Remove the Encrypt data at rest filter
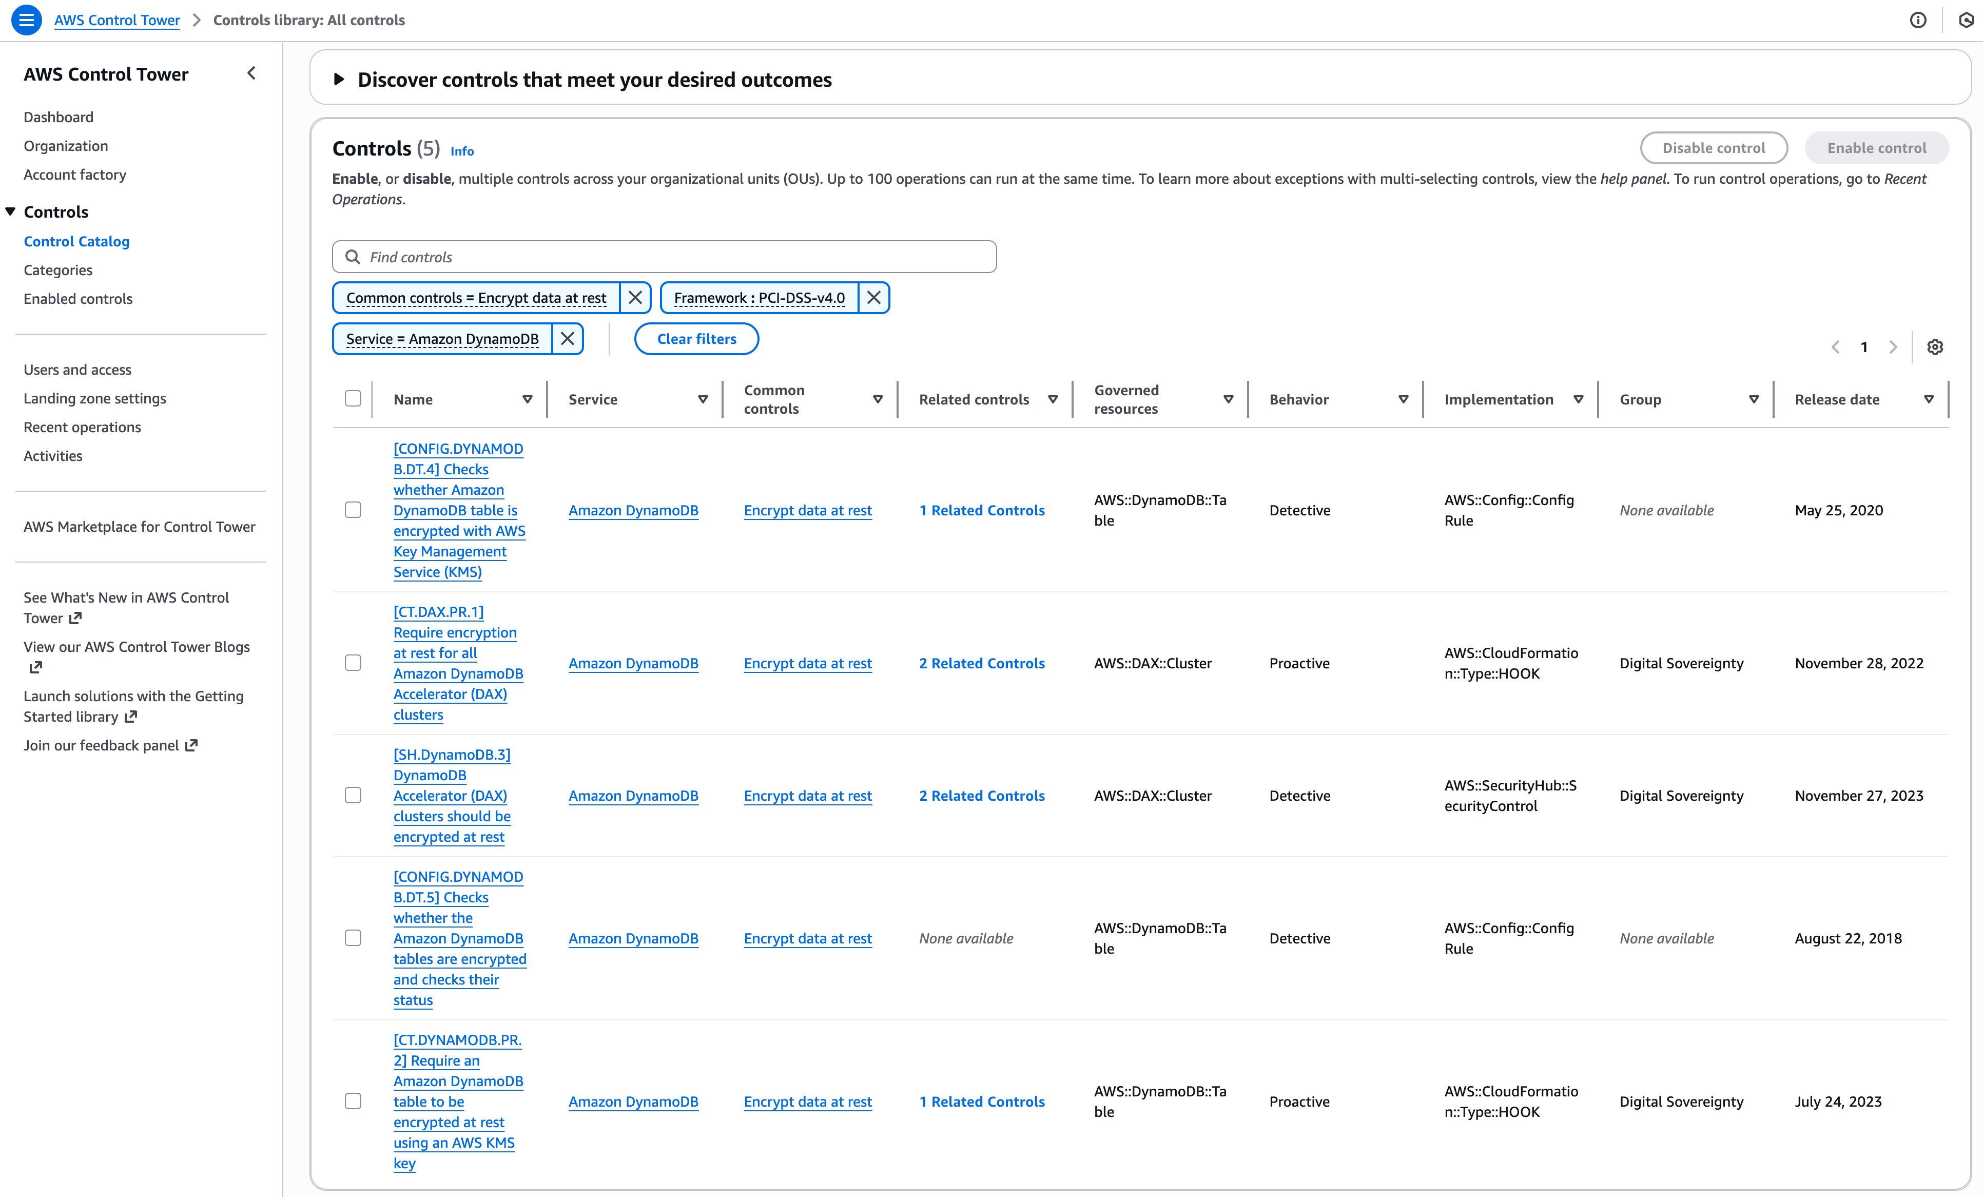 coord(635,298)
